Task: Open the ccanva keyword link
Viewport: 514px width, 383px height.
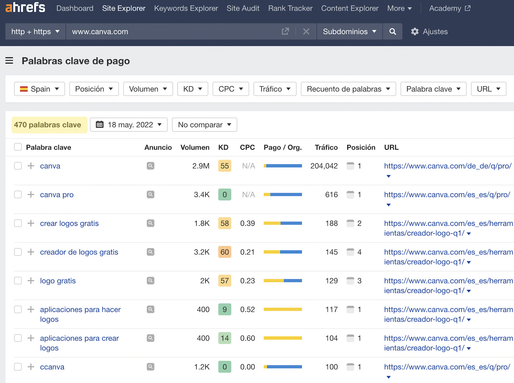Action: point(52,367)
